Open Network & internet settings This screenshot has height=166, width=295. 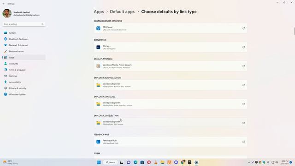click(24, 45)
